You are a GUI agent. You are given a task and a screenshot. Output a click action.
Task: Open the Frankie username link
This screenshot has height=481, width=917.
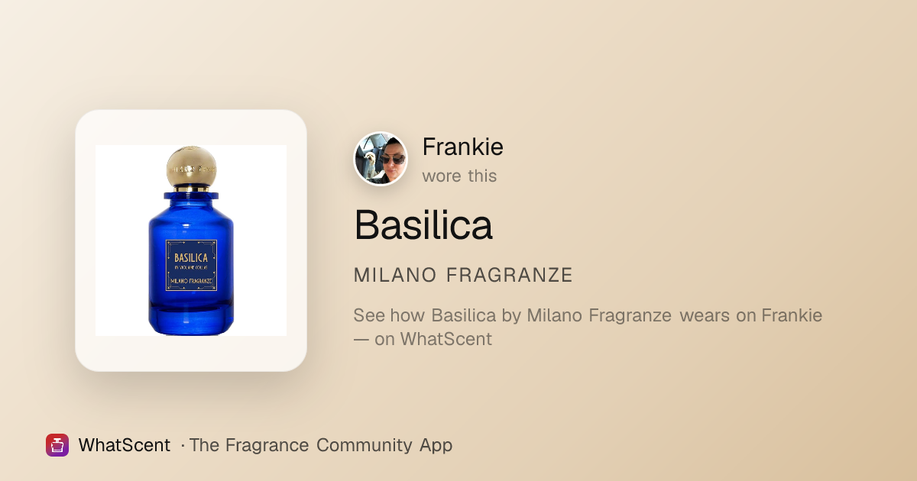click(x=462, y=147)
